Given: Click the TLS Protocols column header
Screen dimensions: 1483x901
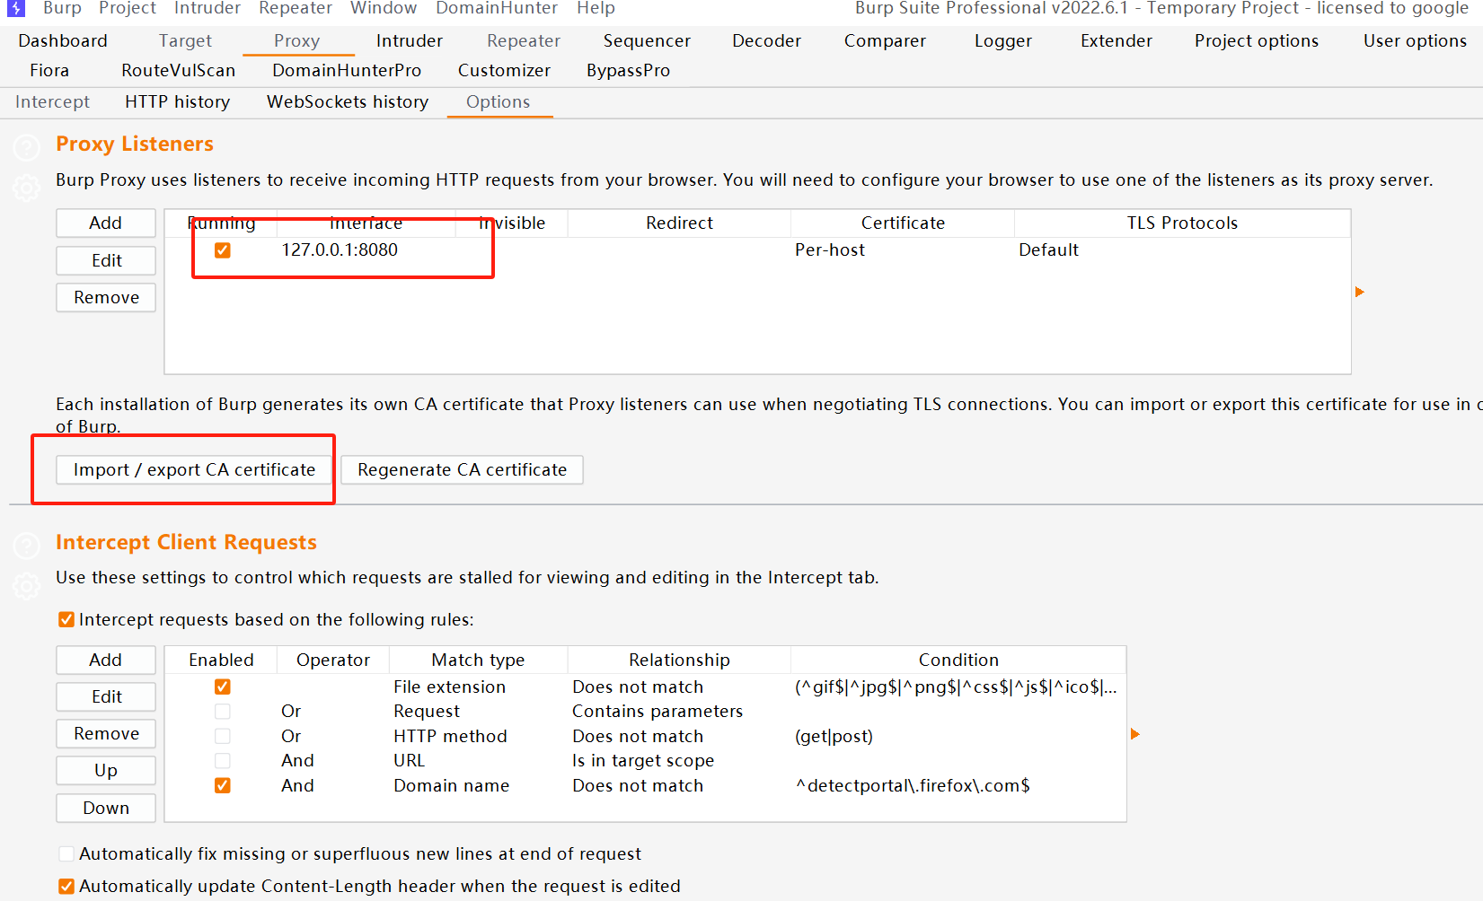Looking at the screenshot, I should point(1182,223).
